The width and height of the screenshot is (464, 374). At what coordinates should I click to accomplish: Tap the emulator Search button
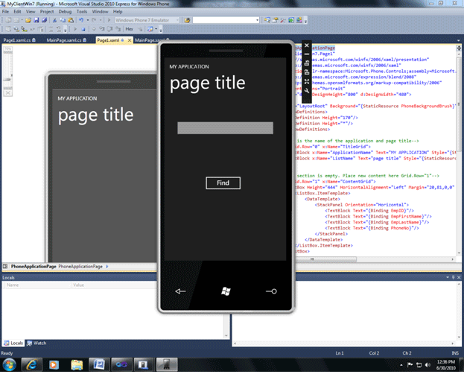[271, 291]
